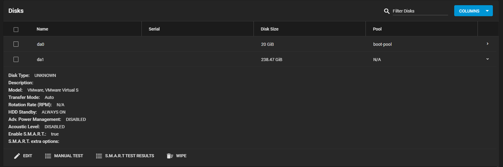Click the MANUAL TEST button label
This screenshot has width=503, height=167.
68,156
